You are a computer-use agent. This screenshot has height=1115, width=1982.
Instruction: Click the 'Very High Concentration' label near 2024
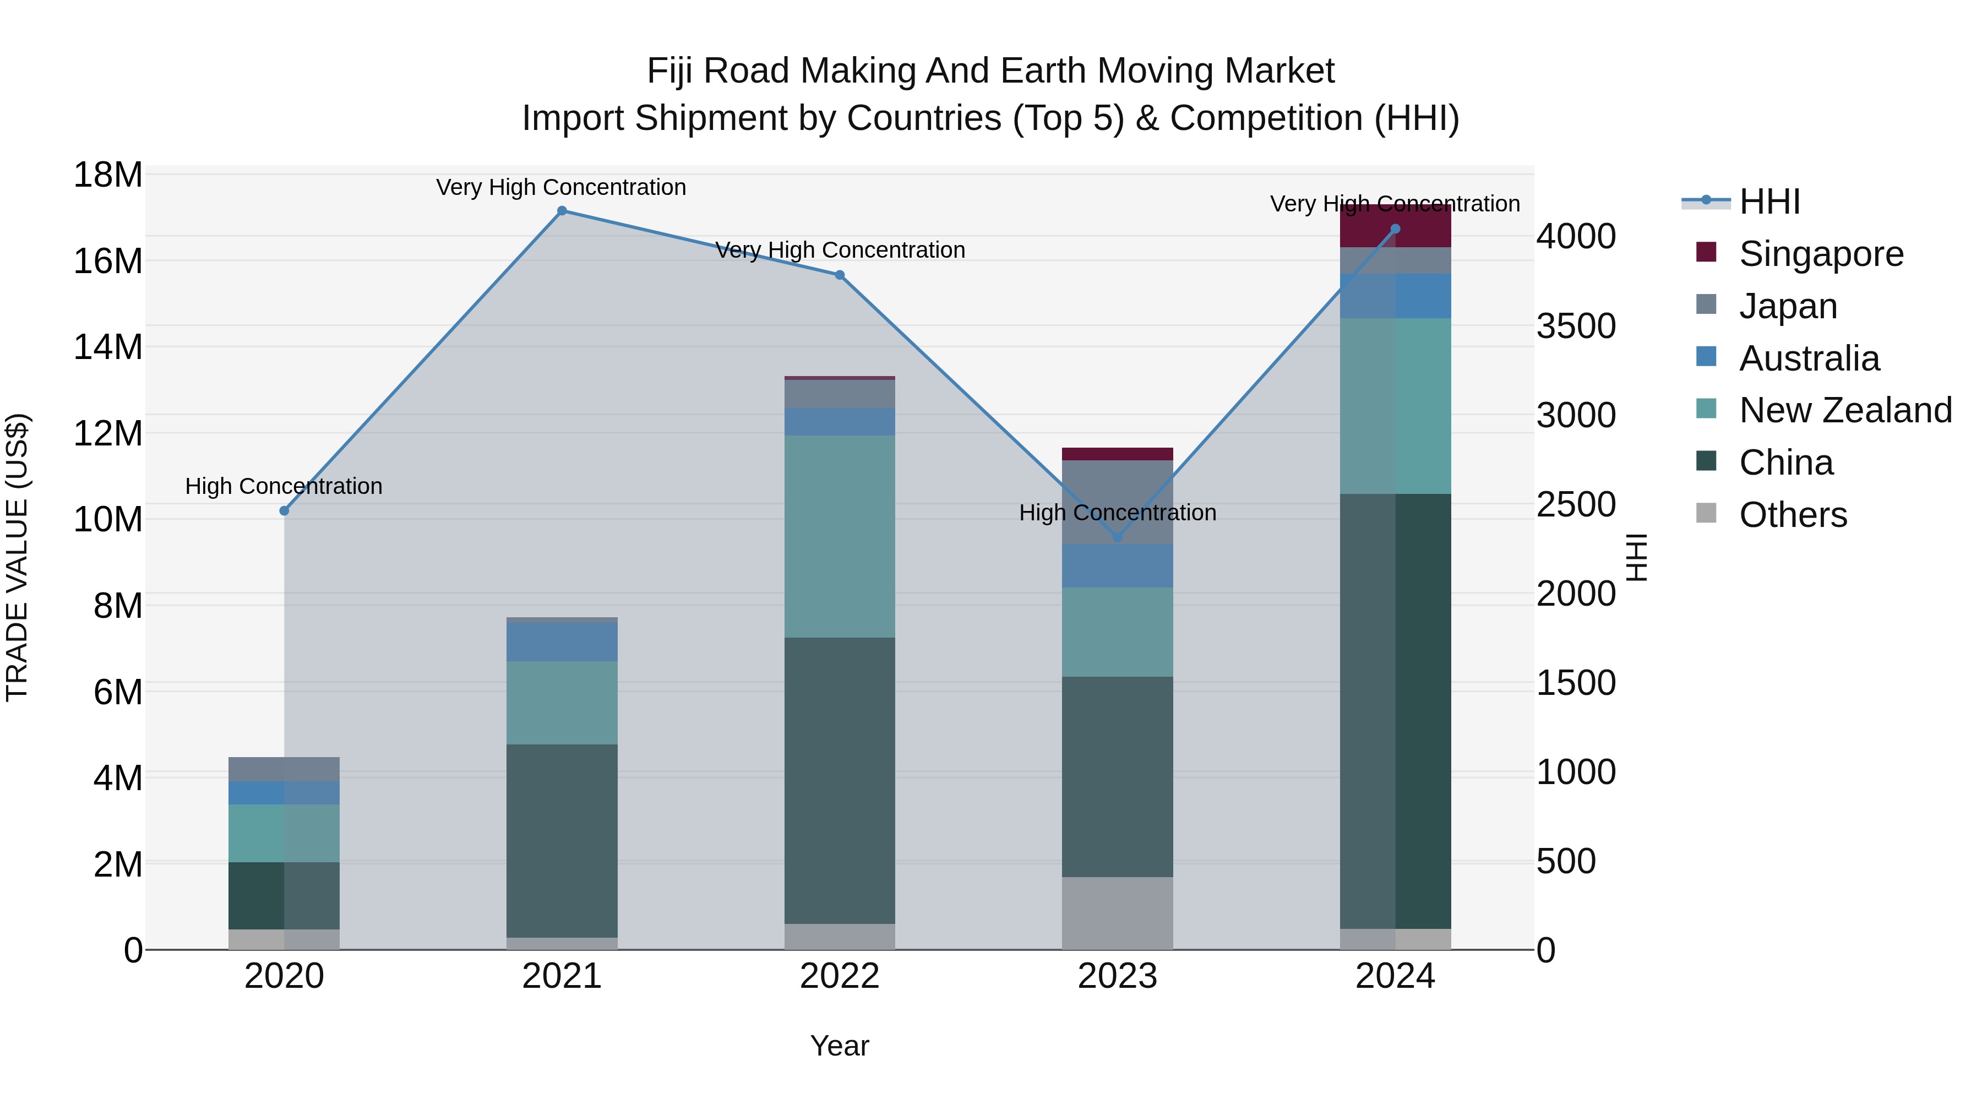point(1395,204)
